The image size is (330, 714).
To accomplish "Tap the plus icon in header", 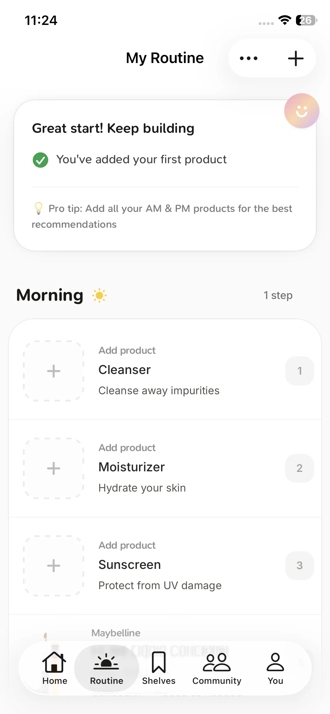I will click(x=295, y=58).
